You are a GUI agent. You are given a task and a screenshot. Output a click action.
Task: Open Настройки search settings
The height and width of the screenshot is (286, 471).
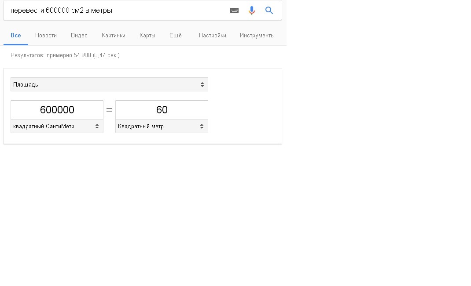(213, 36)
